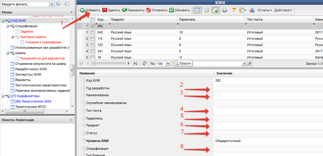Click the Применить button

pyautogui.click(x=131, y=10)
